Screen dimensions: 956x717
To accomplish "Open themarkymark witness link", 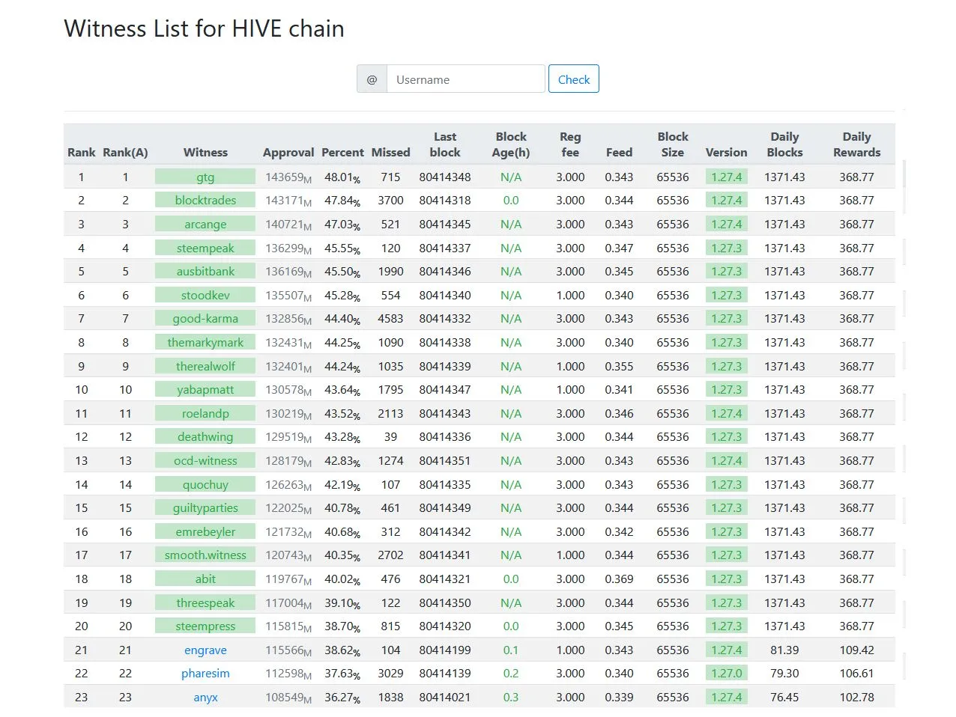I will (205, 343).
